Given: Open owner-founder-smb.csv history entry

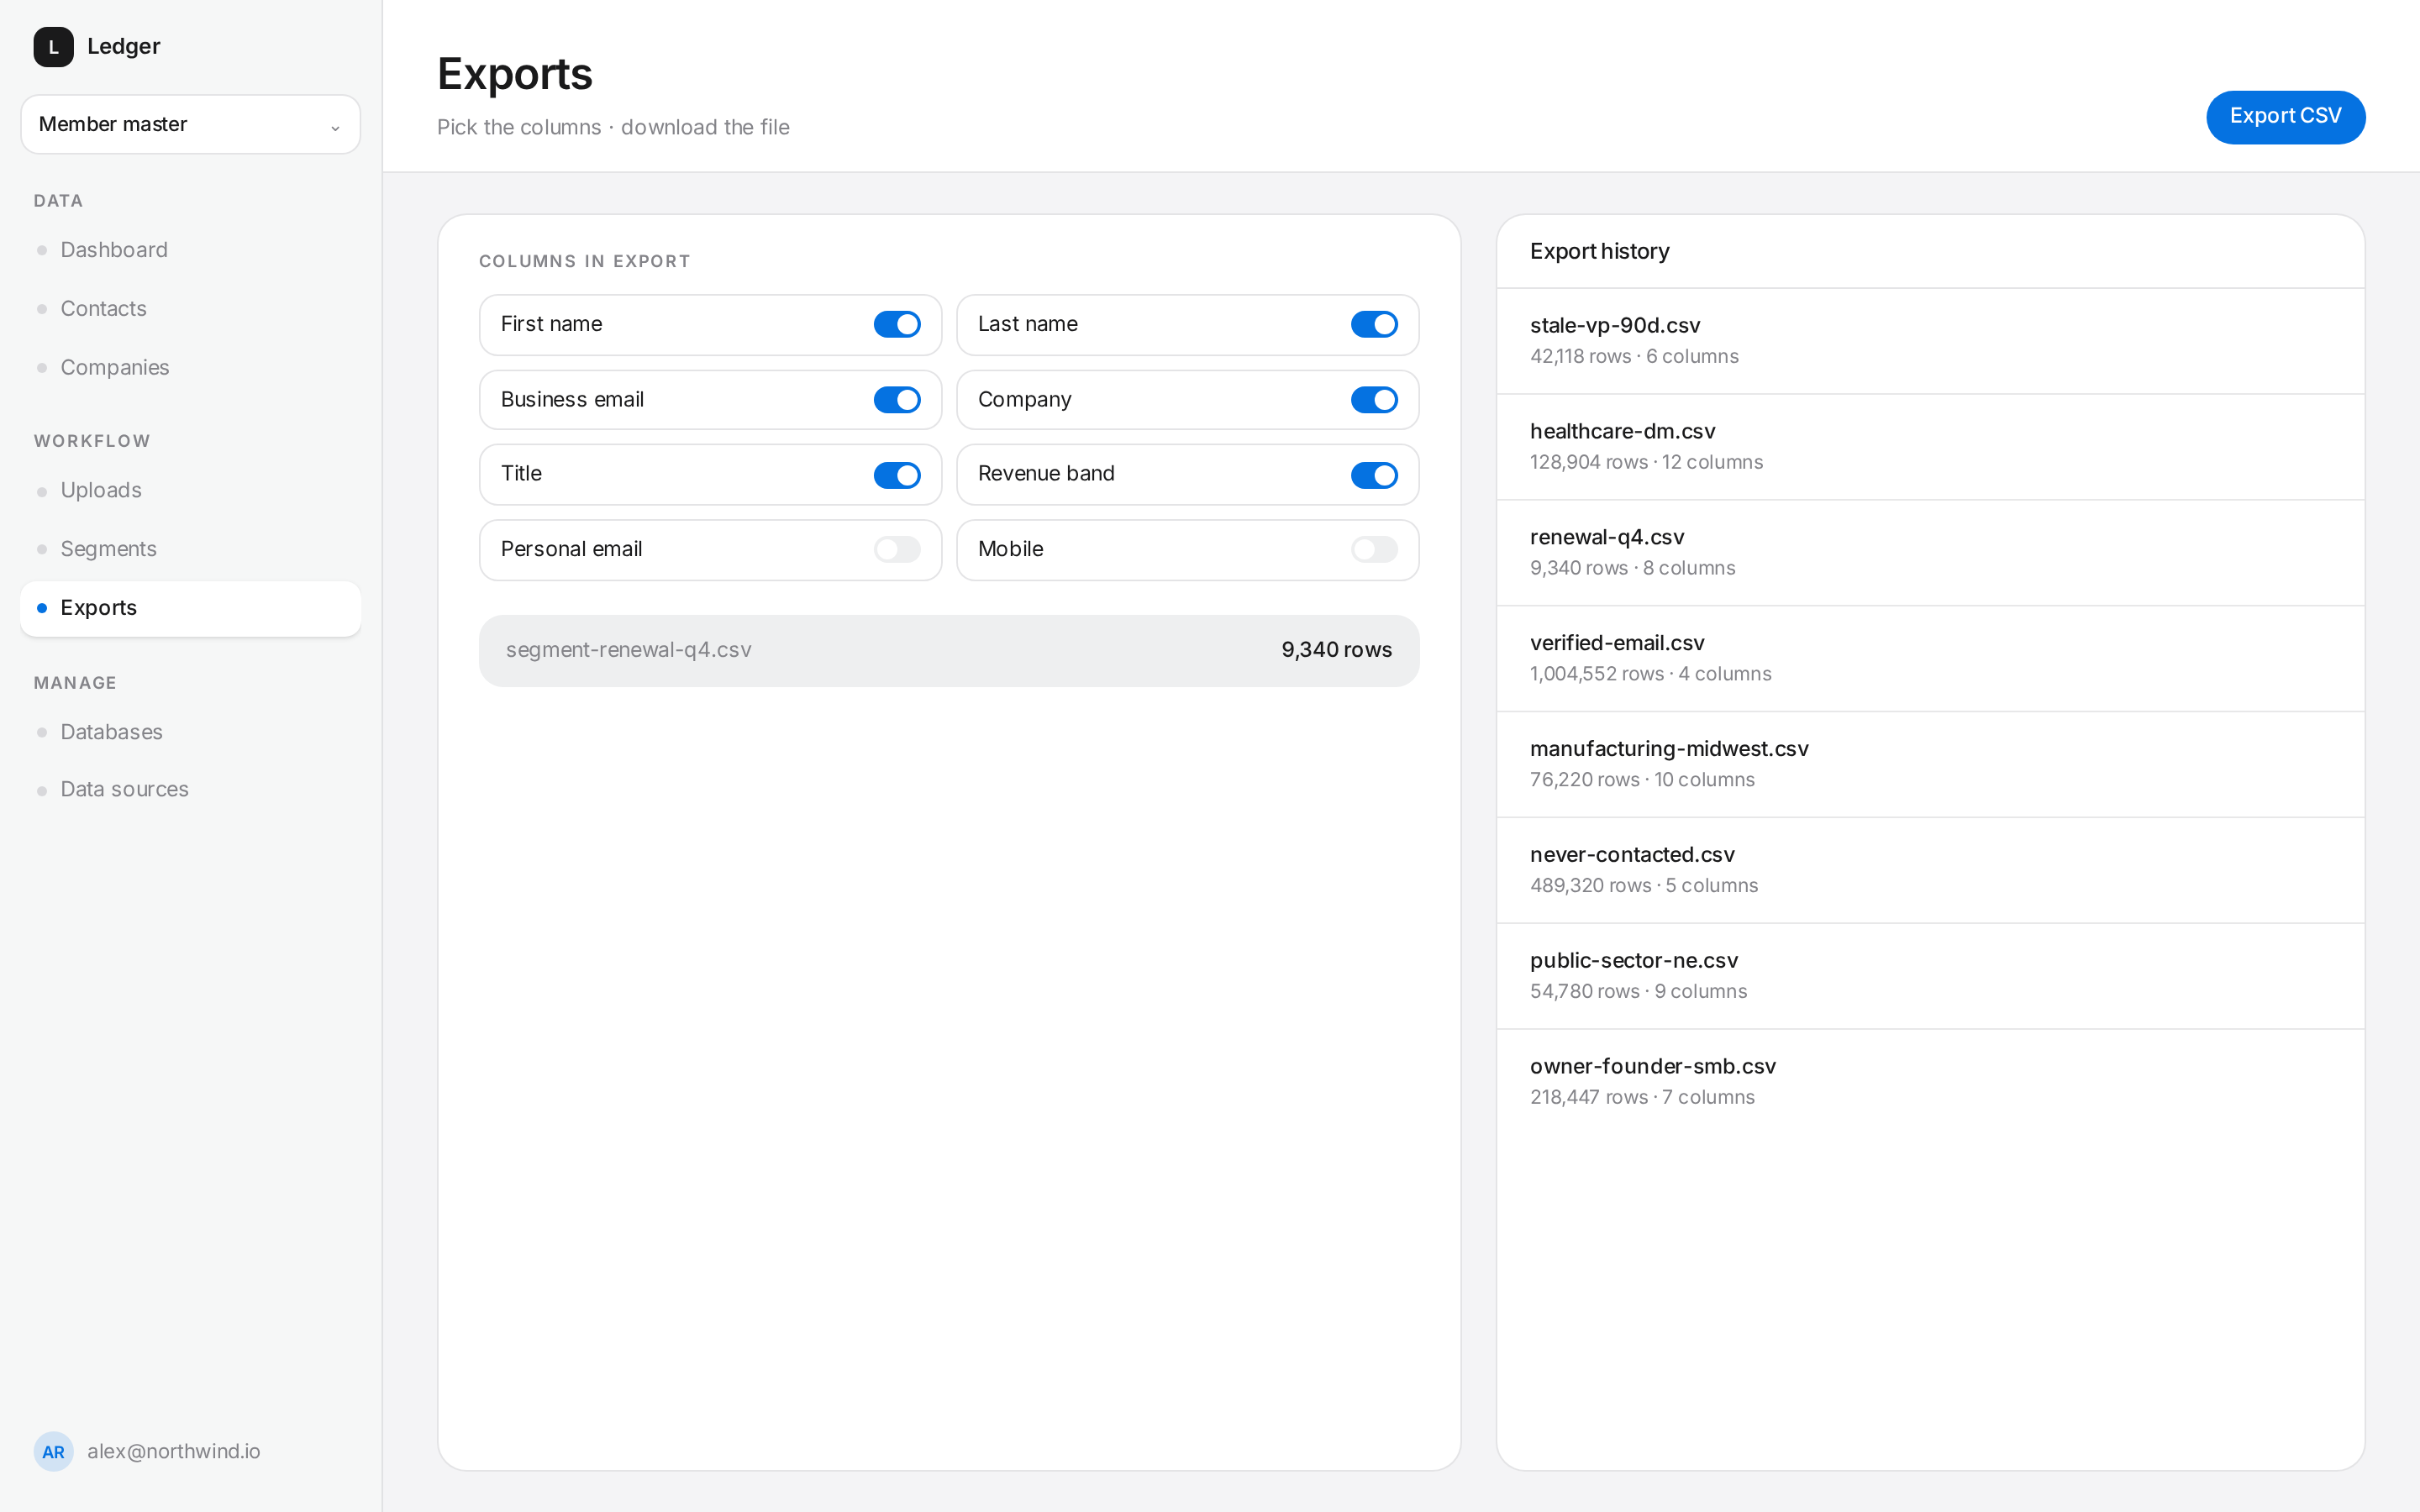Looking at the screenshot, I should coord(1930,1082).
